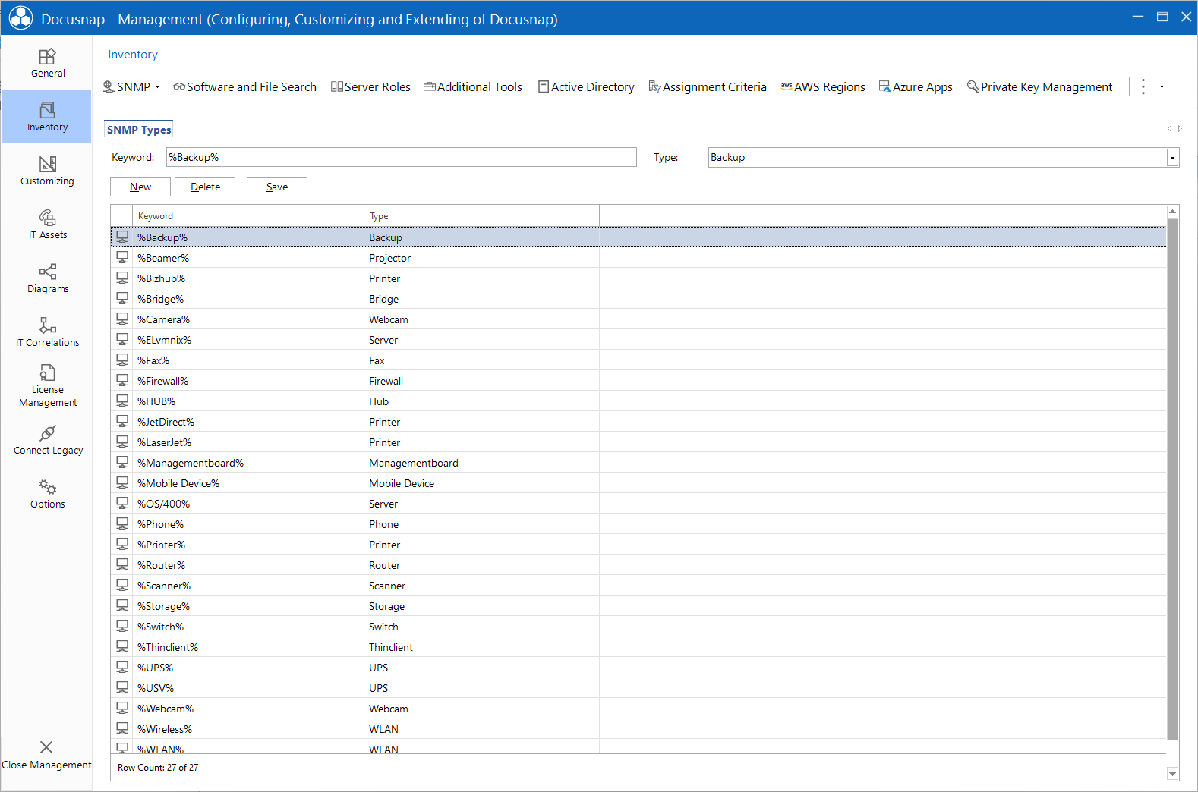1198x792 pixels.
Task: Click the Docusnap logo in title bar
Action: pos(20,18)
